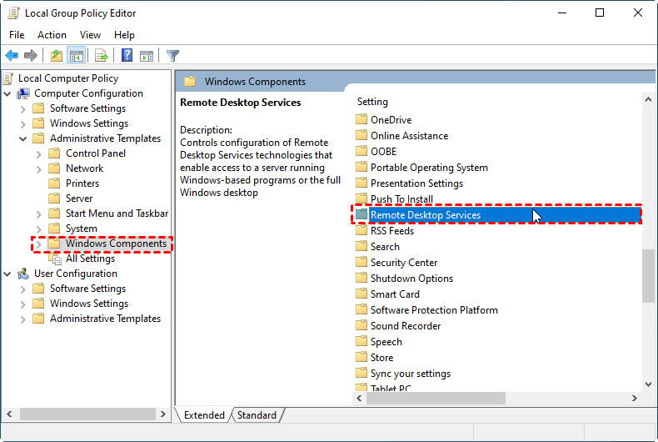Open the Action menu

[x=52, y=35]
